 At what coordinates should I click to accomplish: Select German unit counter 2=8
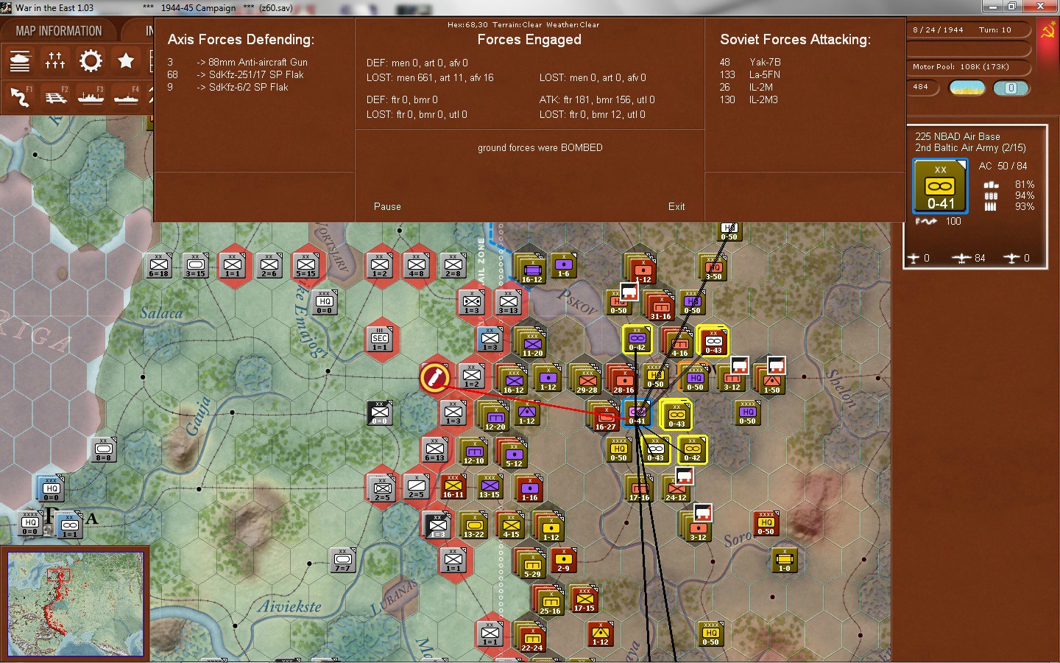tap(453, 264)
